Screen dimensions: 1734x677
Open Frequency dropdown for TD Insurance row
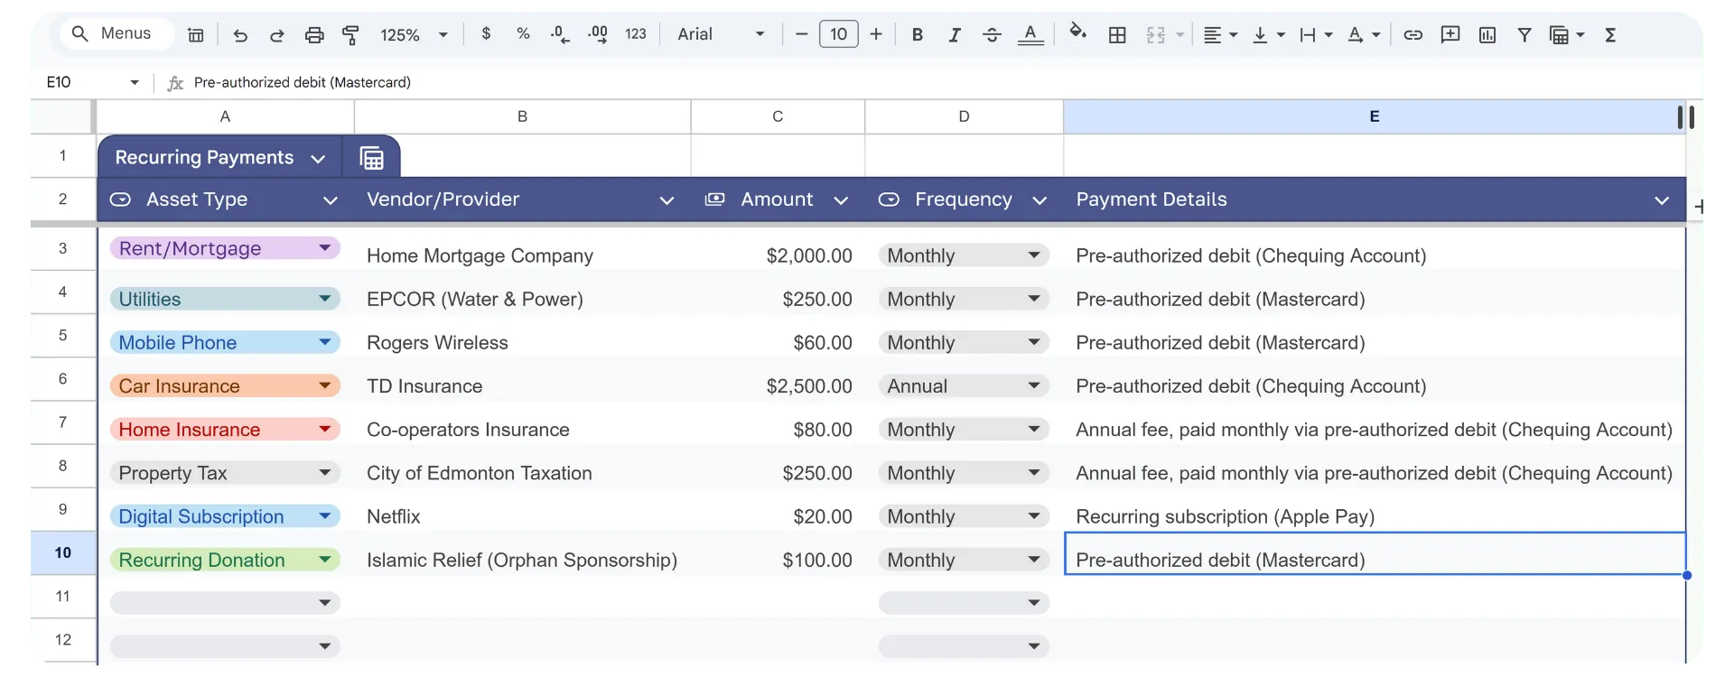coord(964,386)
